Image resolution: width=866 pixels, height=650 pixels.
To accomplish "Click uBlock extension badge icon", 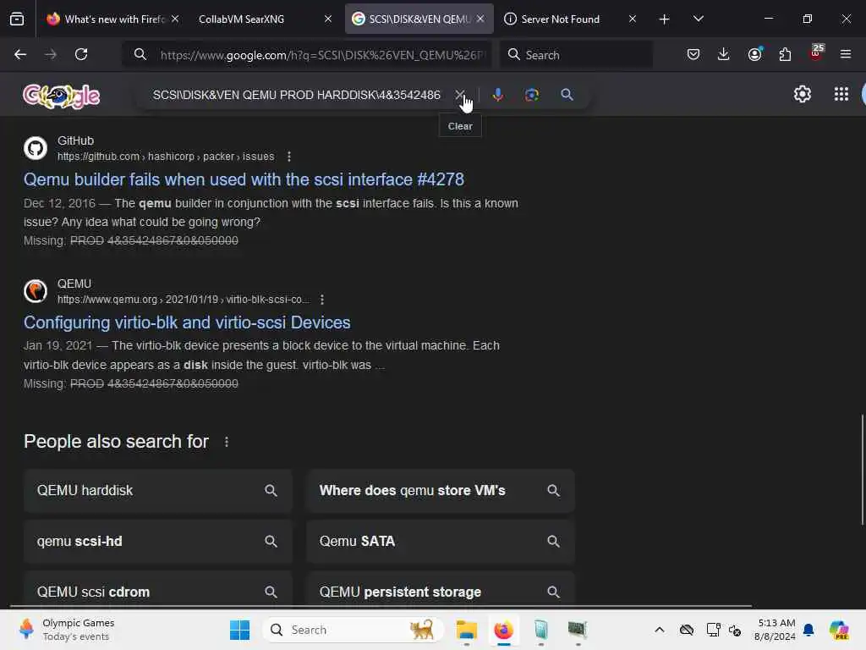I will click(x=816, y=53).
